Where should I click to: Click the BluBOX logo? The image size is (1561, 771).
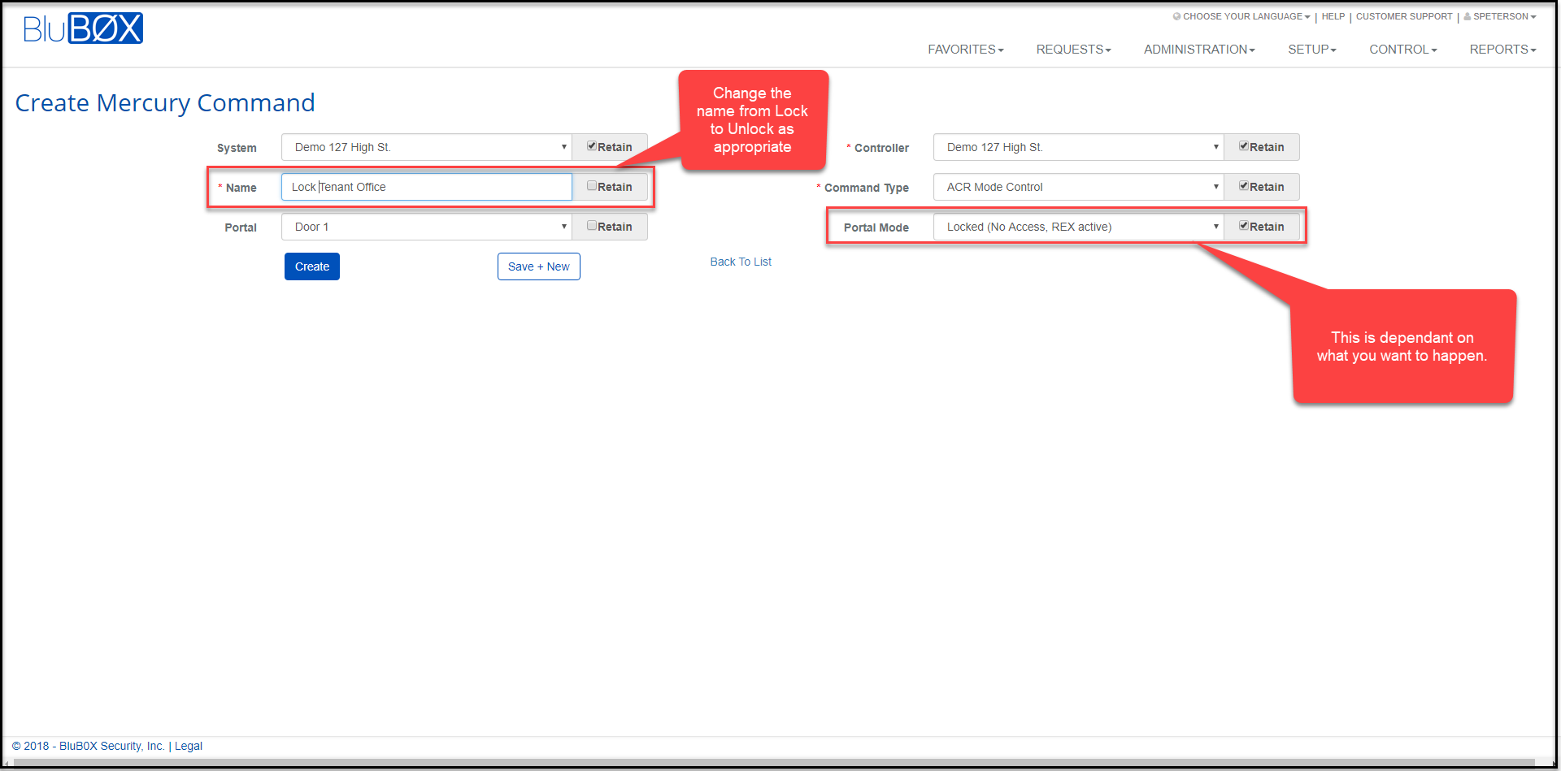tap(83, 28)
